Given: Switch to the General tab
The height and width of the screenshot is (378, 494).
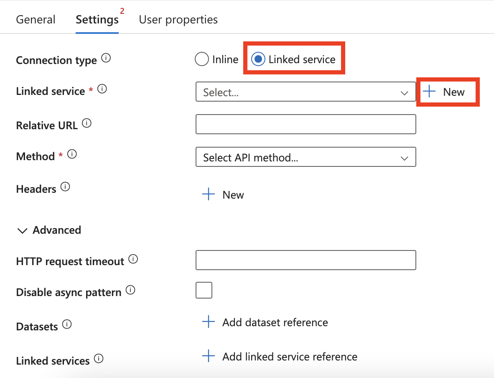Looking at the screenshot, I should tap(36, 19).
